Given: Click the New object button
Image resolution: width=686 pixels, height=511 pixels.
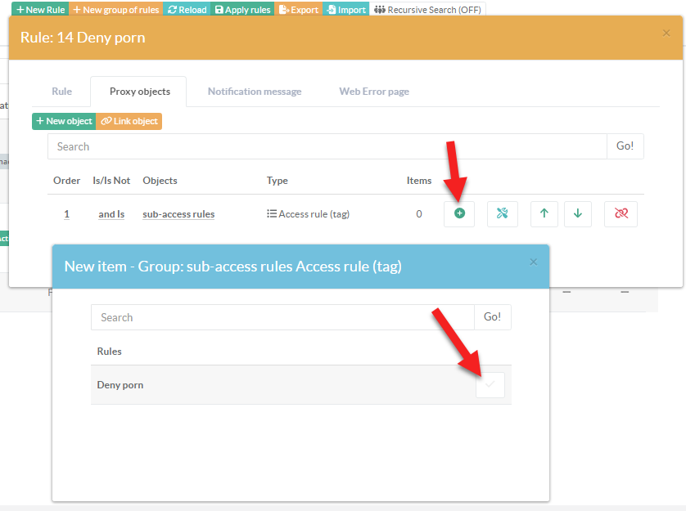Looking at the screenshot, I should [x=64, y=121].
